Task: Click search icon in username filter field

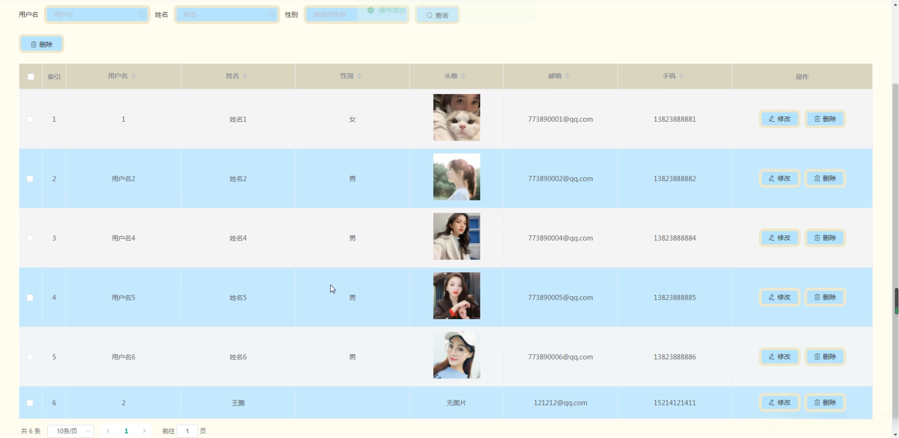Action: (142, 15)
